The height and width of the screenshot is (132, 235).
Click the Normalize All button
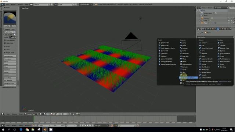coord(10,56)
